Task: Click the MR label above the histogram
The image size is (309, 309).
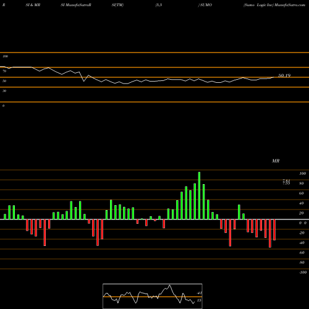Action: pyautogui.click(x=276, y=161)
